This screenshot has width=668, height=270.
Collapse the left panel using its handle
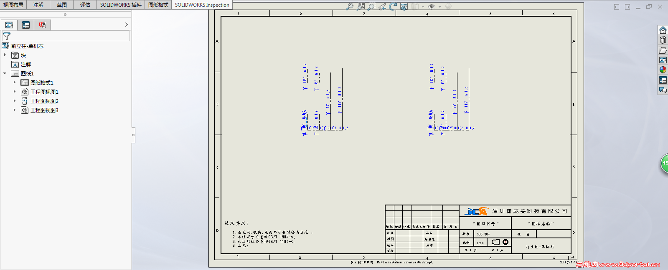(x=133, y=135)
